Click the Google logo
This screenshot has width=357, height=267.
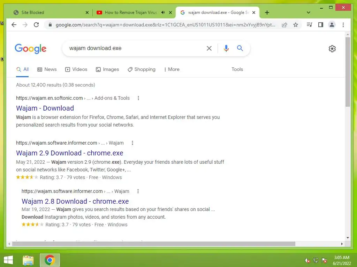31,49
